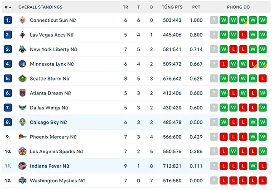Click the PCT value 0.286
272x190 pixels.
pos(196,152)
